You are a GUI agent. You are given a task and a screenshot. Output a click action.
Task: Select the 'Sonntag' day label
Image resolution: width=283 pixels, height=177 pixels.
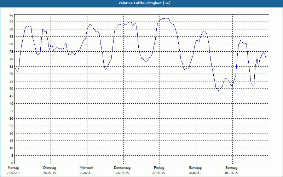(231, 168)
